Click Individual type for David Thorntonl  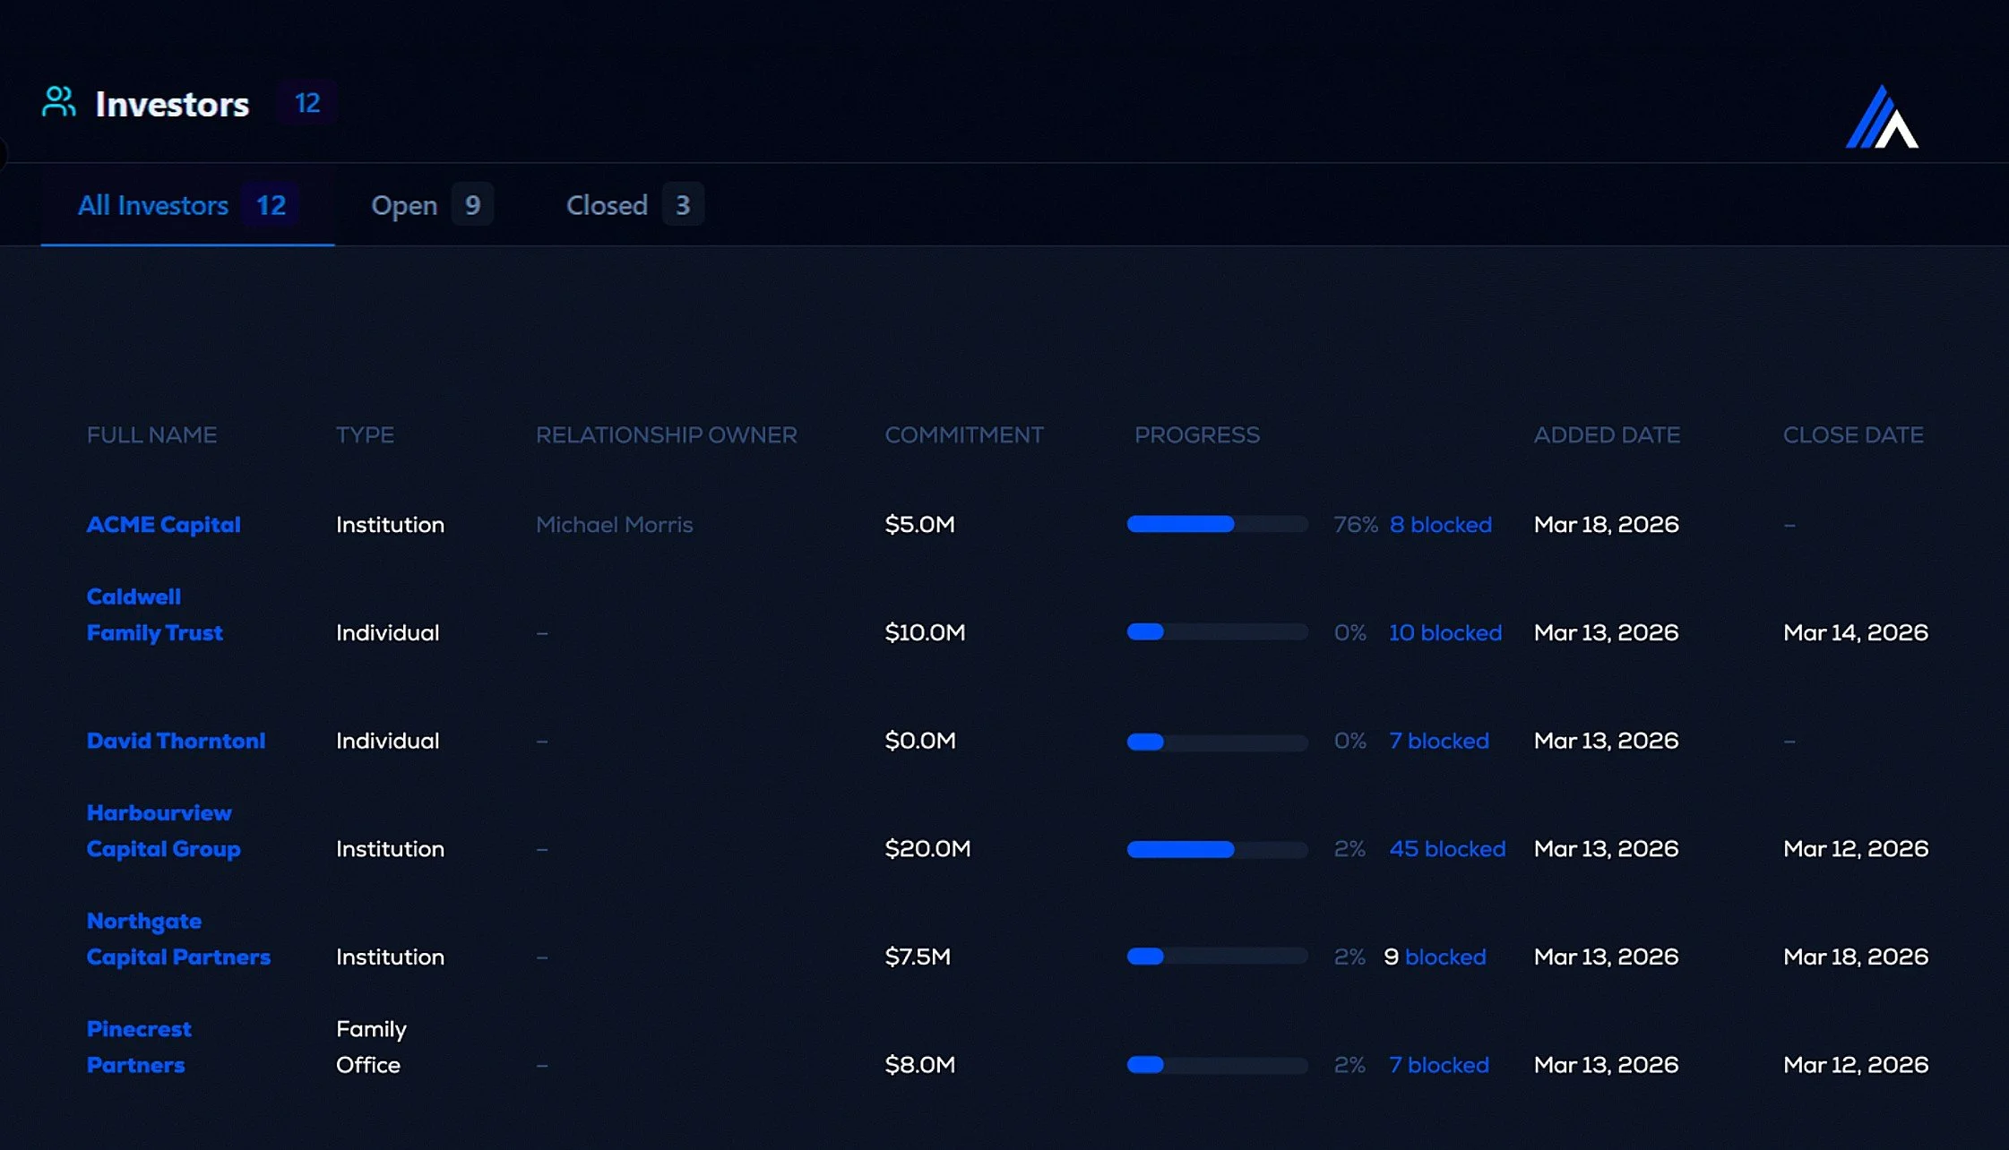click(387, 741)
